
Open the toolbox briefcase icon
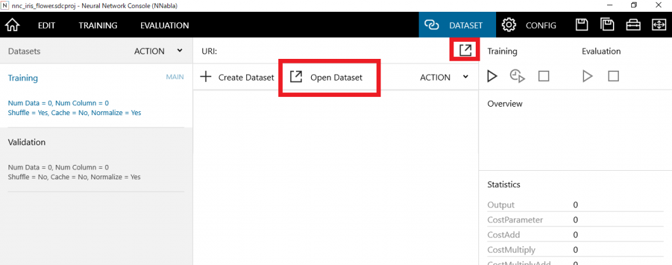[633, 26]
